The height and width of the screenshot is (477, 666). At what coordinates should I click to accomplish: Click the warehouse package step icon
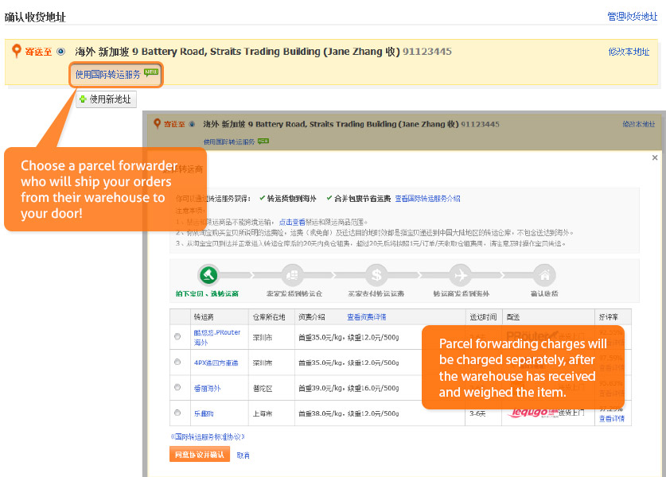292,275
